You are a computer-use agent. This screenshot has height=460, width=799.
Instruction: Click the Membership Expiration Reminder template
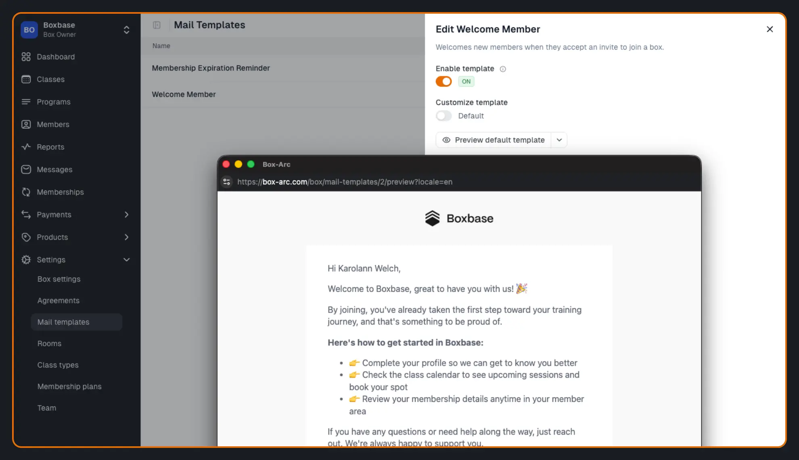211,68
